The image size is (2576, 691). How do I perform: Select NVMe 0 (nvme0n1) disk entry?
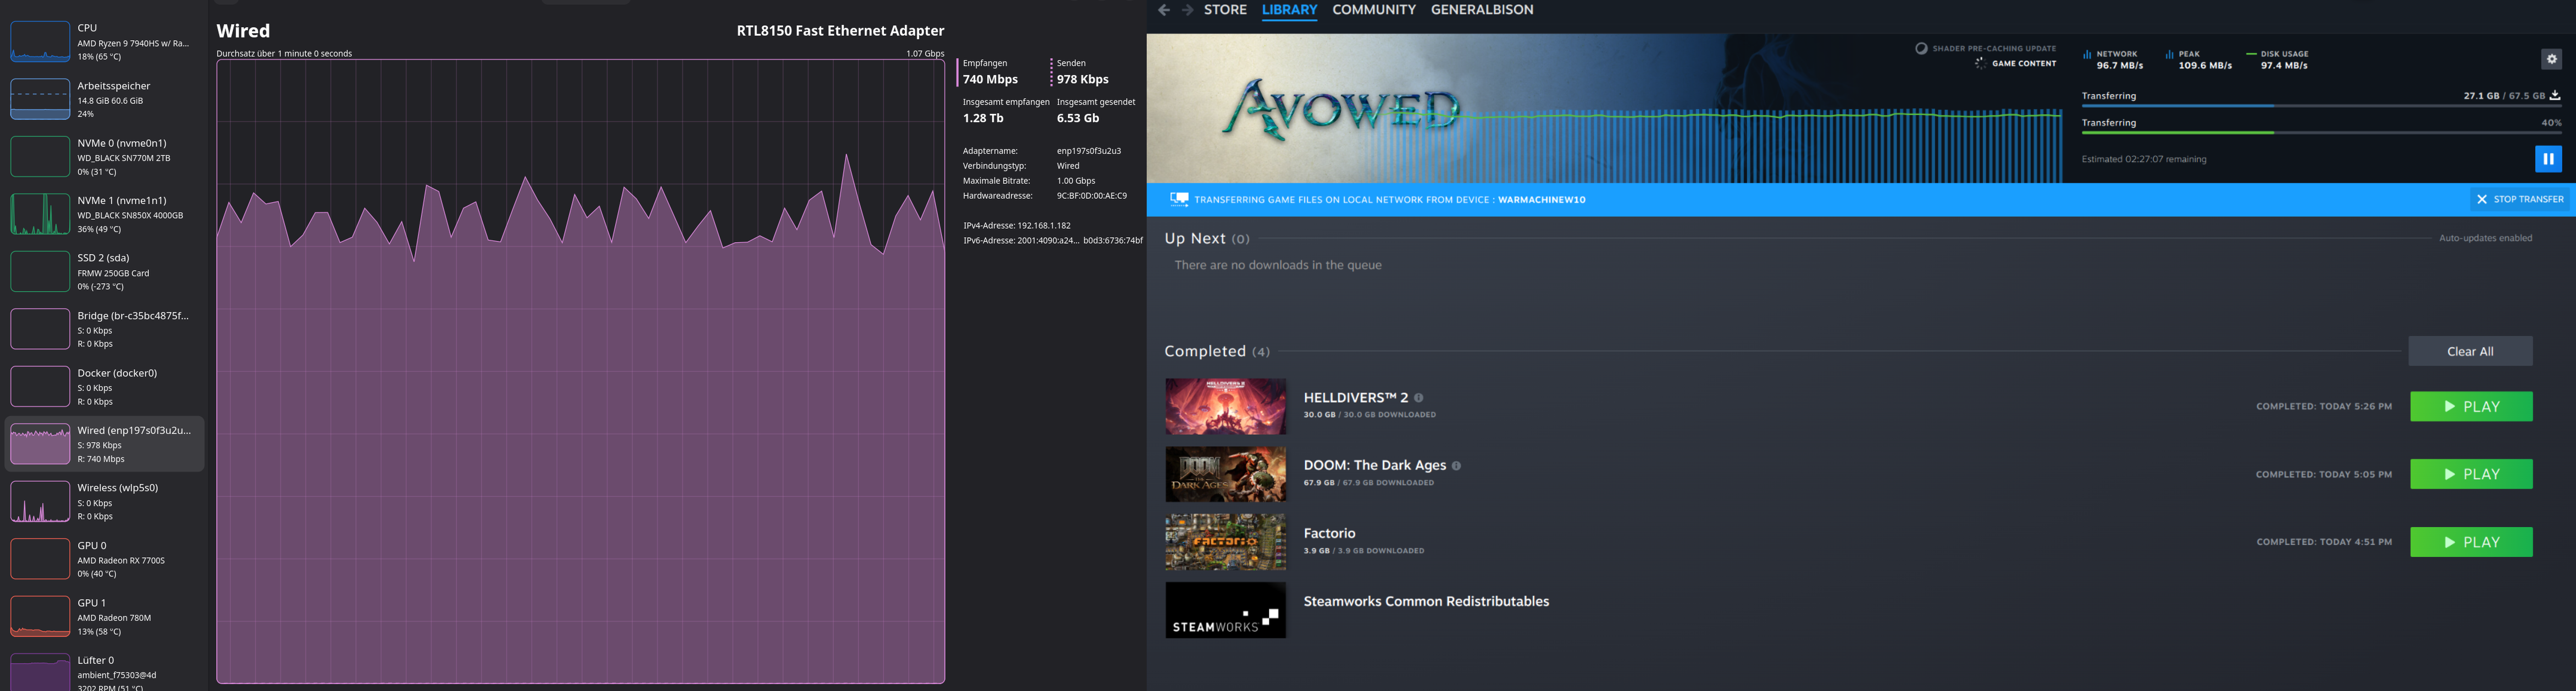pos(105,157)
